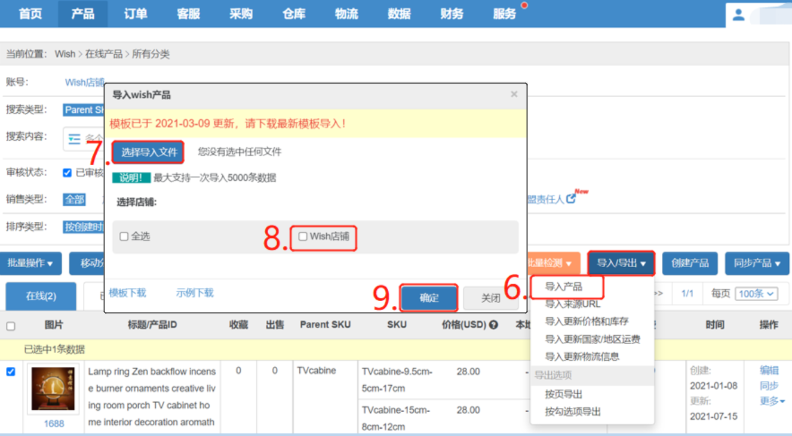
Task: Confirm import with 确定 button
Action: pos(429,298)
